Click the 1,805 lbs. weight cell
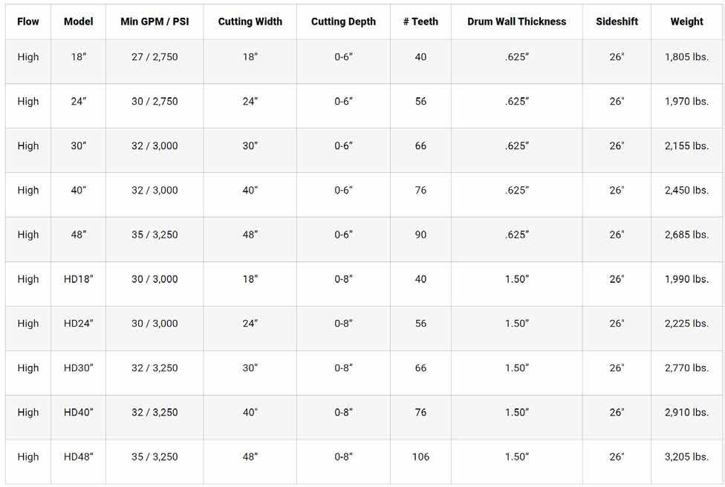725x487 pixels. (x=686, y=57)
